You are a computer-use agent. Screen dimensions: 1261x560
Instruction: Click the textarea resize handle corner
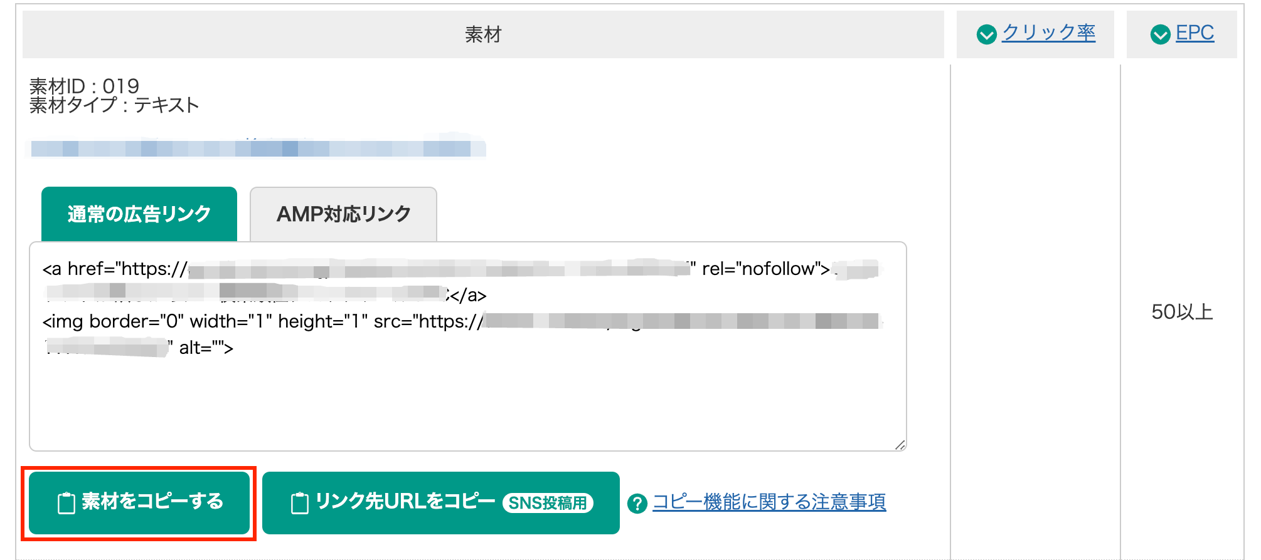tap(900, 444)
